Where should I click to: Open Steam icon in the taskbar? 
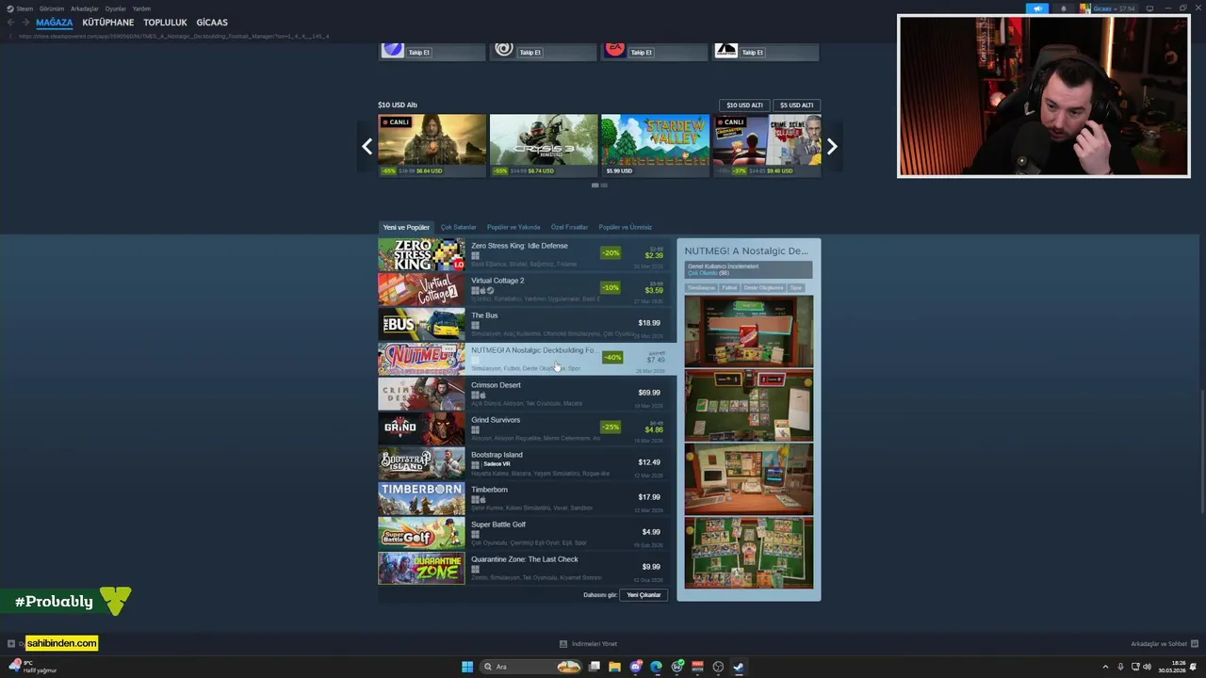coord(739,667)
